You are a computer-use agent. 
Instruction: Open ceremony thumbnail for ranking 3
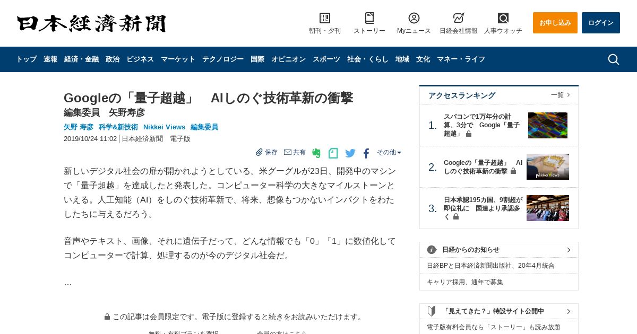point(548,208)
